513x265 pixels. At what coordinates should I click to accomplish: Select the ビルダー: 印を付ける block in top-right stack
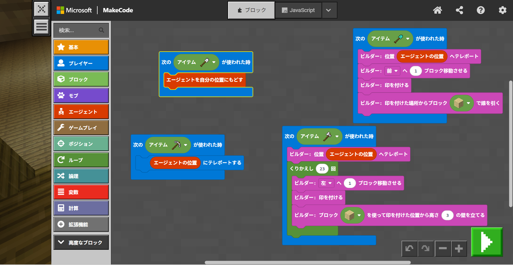(x=384, y=85)
